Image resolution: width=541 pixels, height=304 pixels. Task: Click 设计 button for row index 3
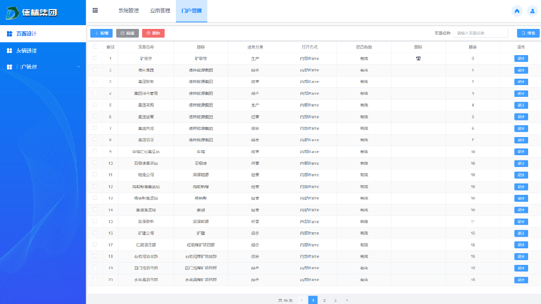521,82
